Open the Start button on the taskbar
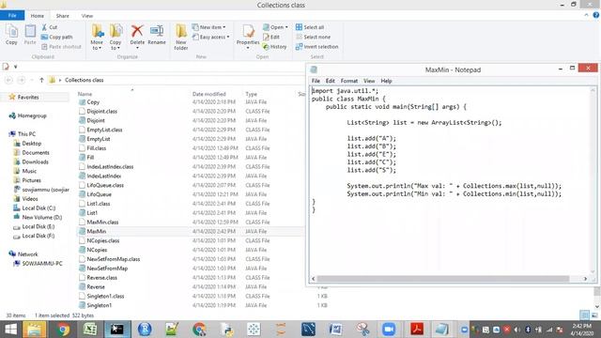 tap(10, 330)
